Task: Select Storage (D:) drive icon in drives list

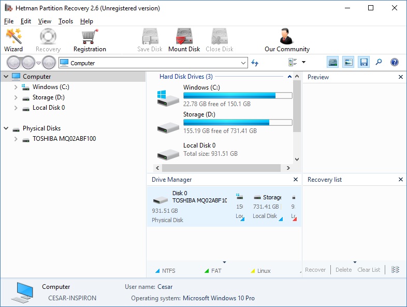Action: [x=168, y=128]
